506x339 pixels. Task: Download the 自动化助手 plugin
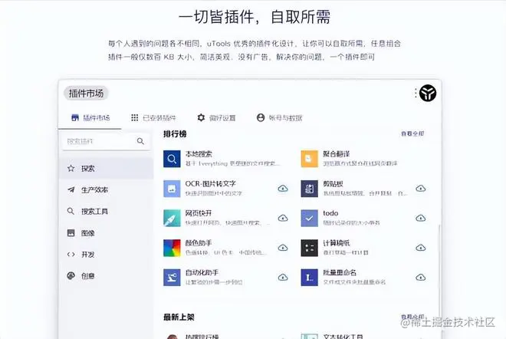pos(283,278)
